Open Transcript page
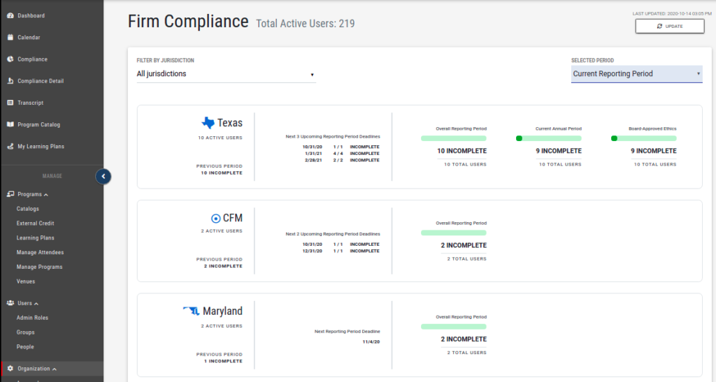The image size is (716, 382). tap(31, 103)
